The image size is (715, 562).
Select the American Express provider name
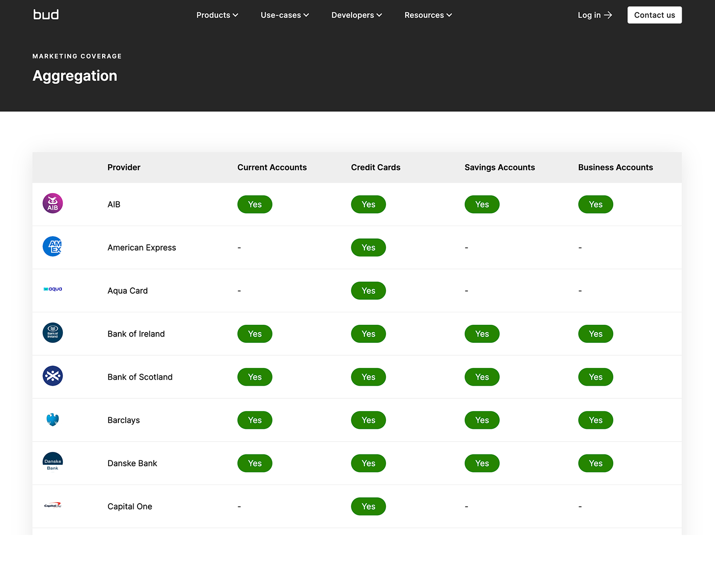click(x=142, y=248)
